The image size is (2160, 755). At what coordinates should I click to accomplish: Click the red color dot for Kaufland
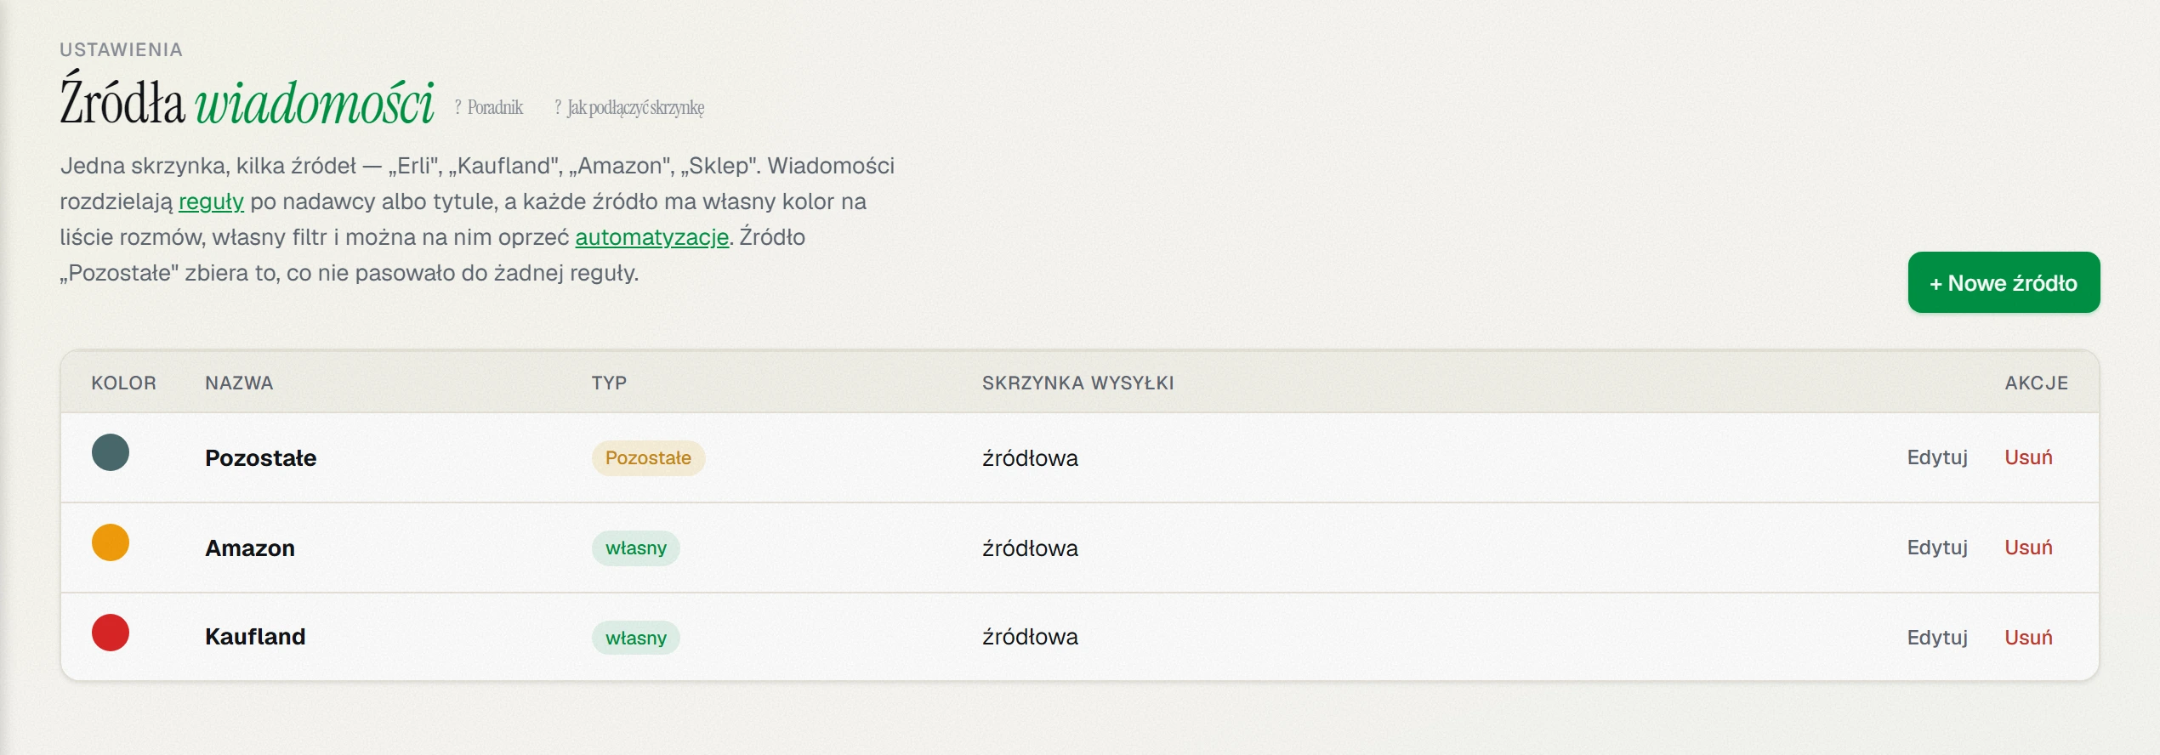pos(111,633)
